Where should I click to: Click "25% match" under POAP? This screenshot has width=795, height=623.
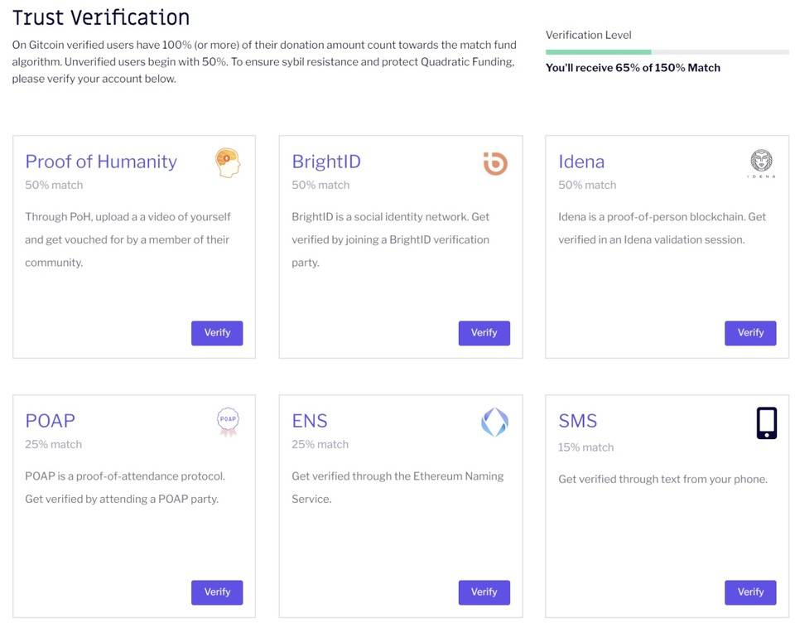53,444
